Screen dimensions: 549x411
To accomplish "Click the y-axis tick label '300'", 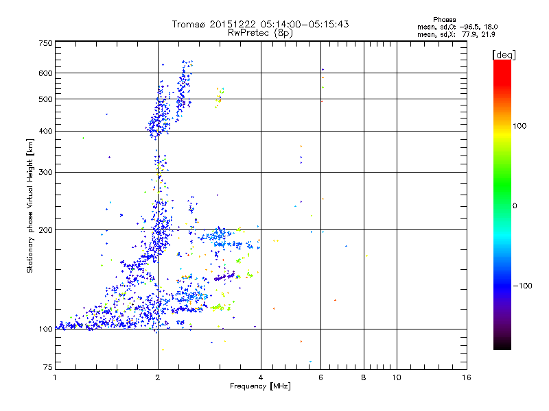I will coord(45,172).
